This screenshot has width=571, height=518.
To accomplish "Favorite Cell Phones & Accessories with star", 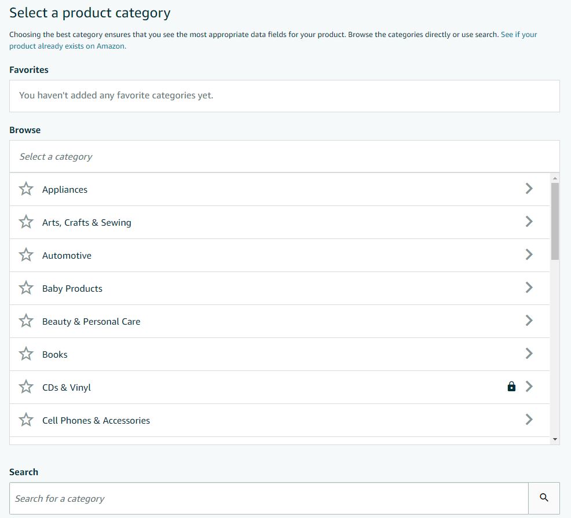I will [x=26, y=420].
